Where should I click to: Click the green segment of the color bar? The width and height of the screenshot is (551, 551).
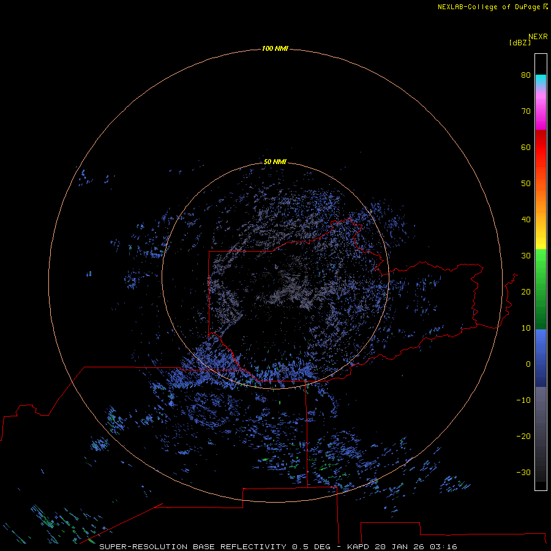click(x=541, y=289)
